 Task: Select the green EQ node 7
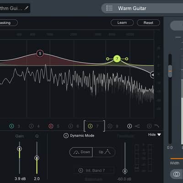[x=117, y=59]
